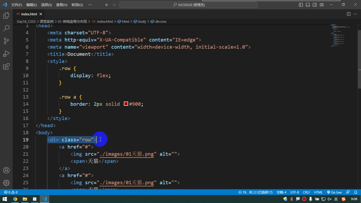Expand the div.row breadcrumb

point(159,21)
